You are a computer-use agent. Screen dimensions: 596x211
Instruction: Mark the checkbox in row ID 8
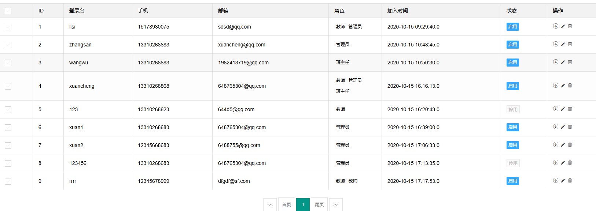(x=8, y=163)
